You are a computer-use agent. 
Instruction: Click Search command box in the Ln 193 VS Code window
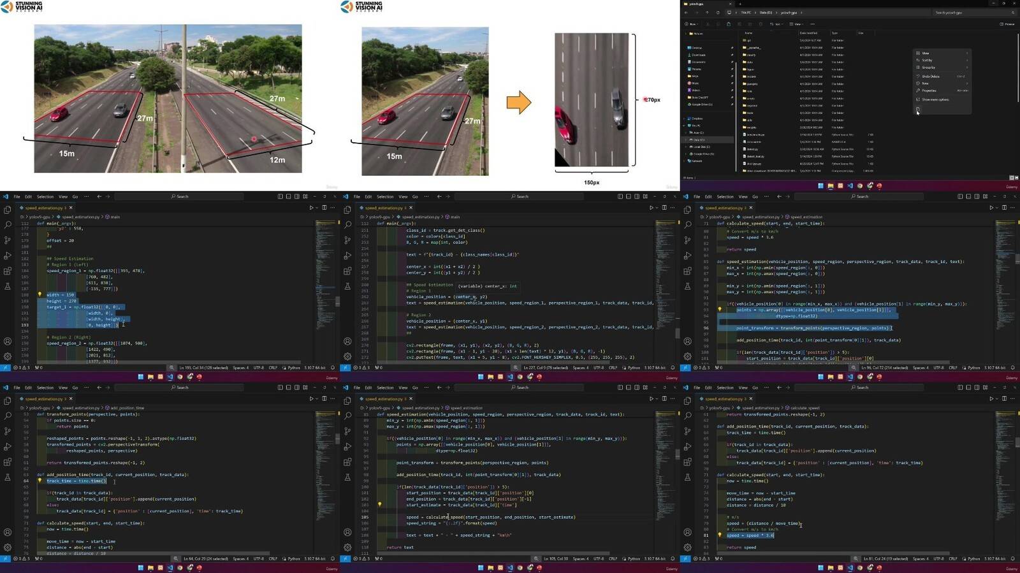point(180,196)
